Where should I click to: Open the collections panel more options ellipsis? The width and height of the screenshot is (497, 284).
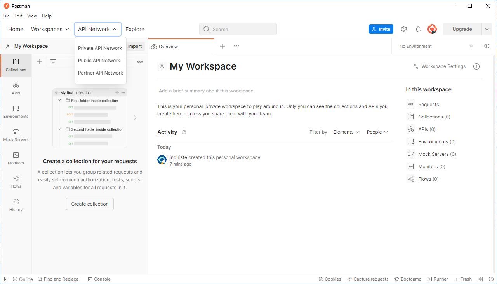(x=140, y=62)
